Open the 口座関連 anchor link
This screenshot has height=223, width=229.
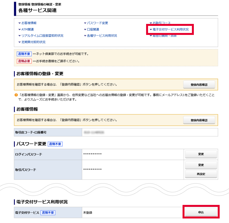click(x=93, y=29)
